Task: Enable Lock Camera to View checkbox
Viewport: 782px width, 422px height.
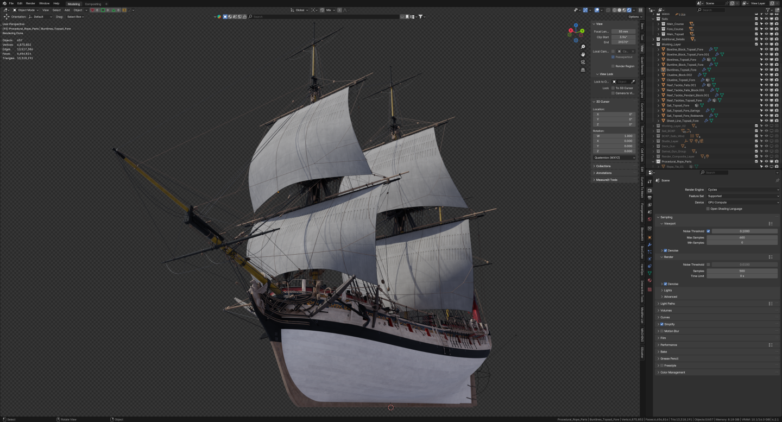Action: [613, 93]
